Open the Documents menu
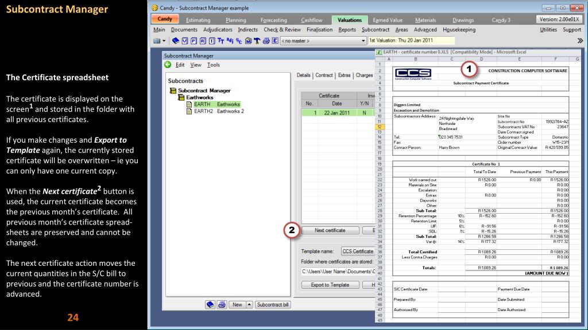 pos(184,30)
